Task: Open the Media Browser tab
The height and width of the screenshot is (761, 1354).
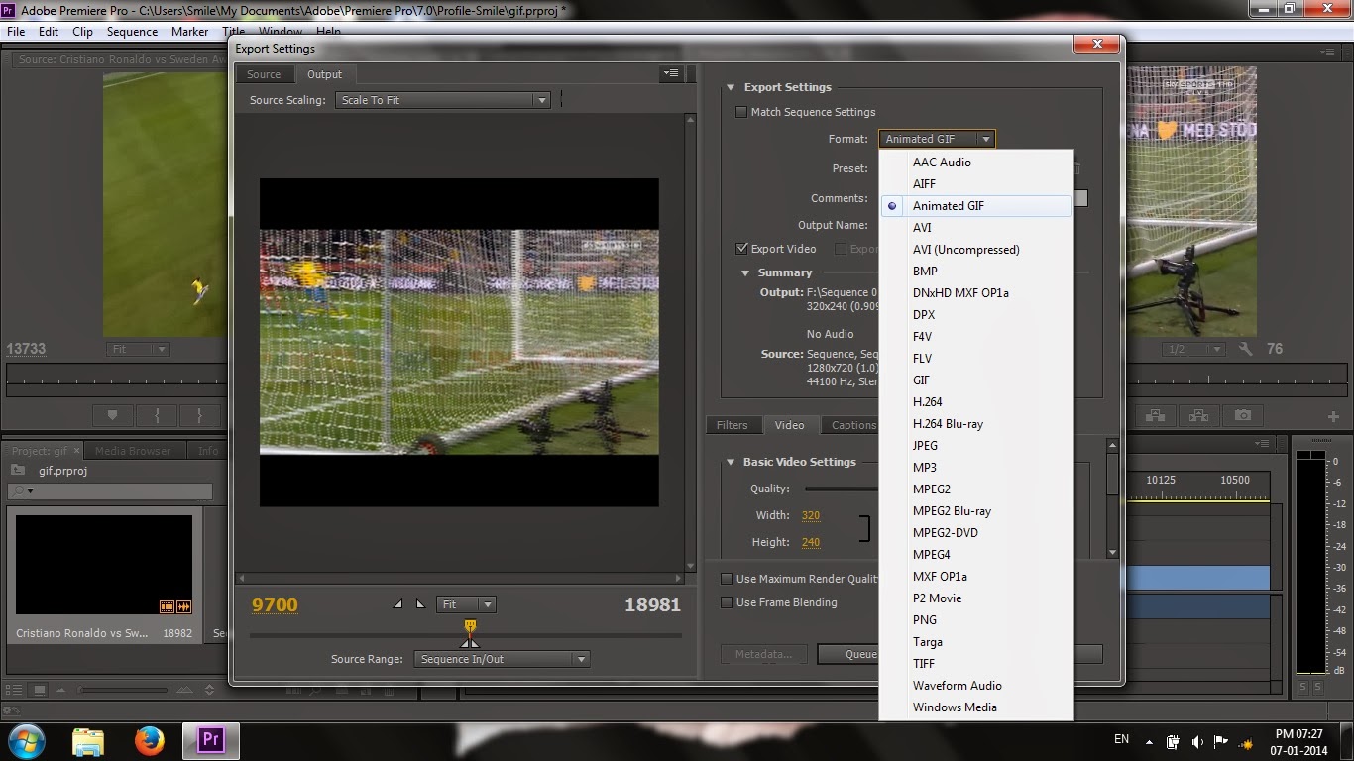Action: [x=133, y=451]
